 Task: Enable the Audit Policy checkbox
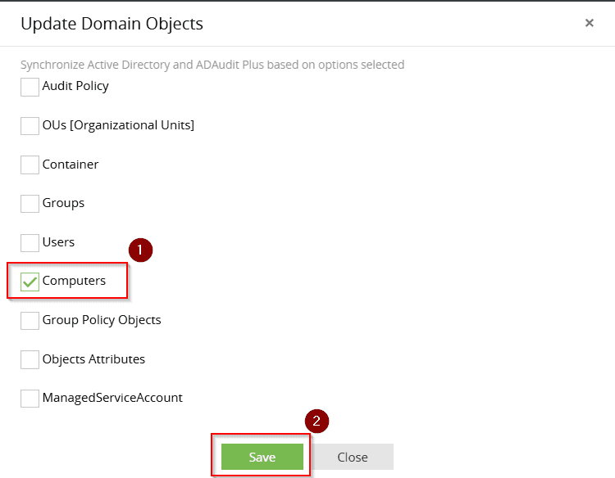(x=30, y=87)
